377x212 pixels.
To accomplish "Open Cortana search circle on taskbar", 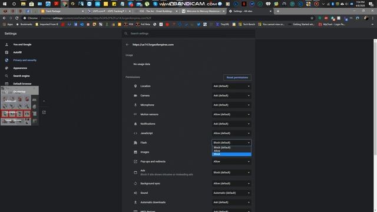I will 14,4.
